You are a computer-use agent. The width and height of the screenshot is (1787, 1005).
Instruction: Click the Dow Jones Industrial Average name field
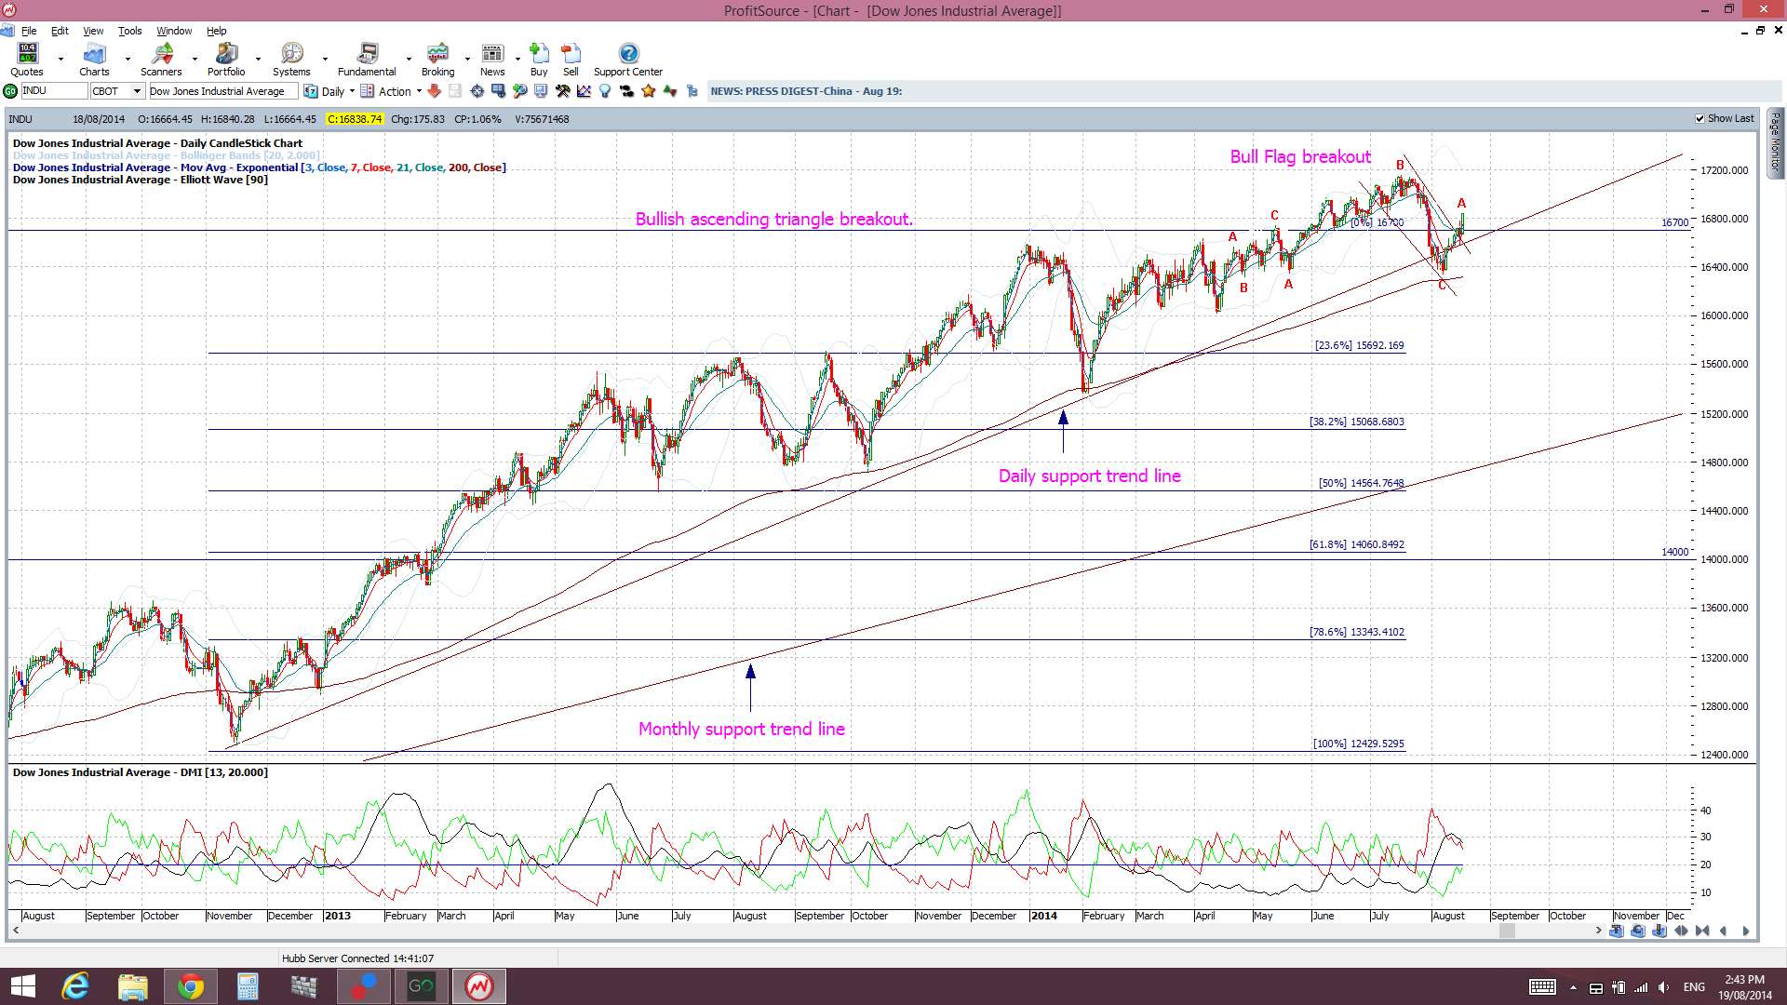(222, 91)
